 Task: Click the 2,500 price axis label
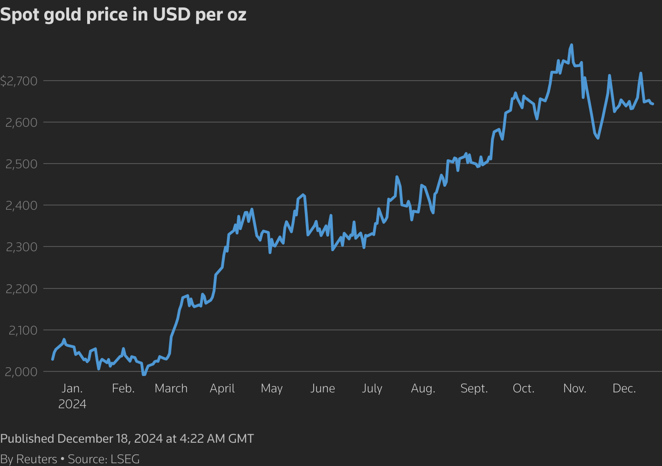click(x=21, y=164)
